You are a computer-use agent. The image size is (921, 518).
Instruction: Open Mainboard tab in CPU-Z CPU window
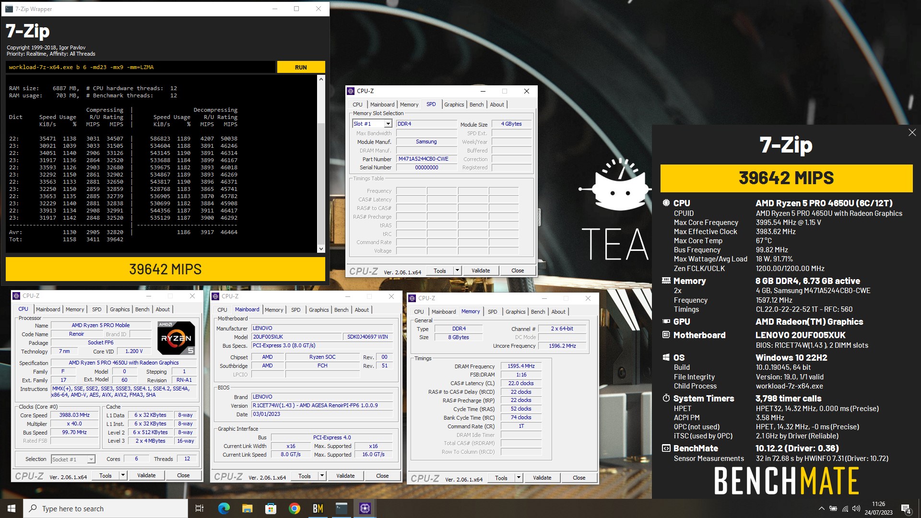click(48, 309)
